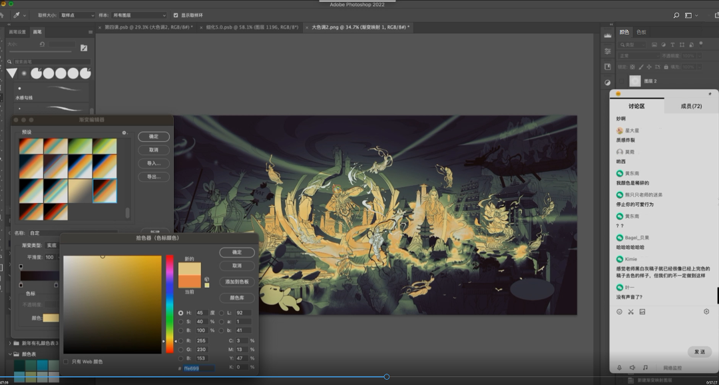Filter layers by pixel layer icon

(654, 45)
